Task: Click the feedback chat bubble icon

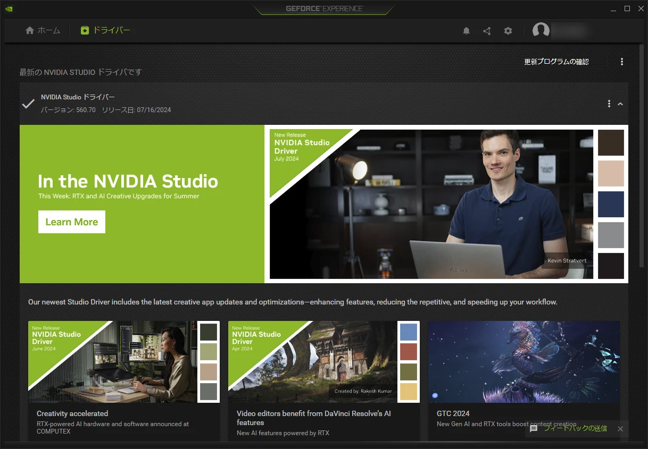Action: 534,428
